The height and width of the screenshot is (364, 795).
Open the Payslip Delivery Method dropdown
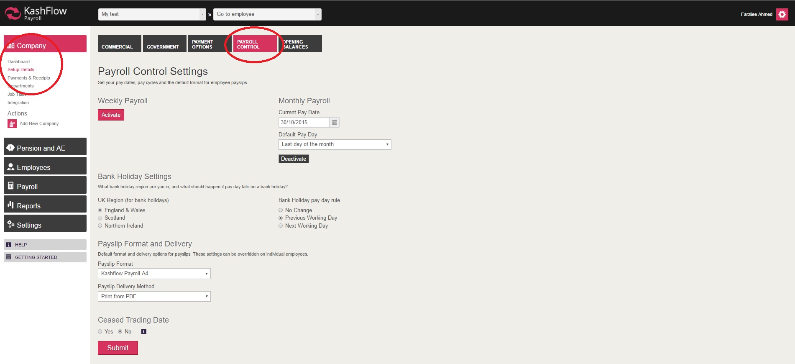click(154, 297)
